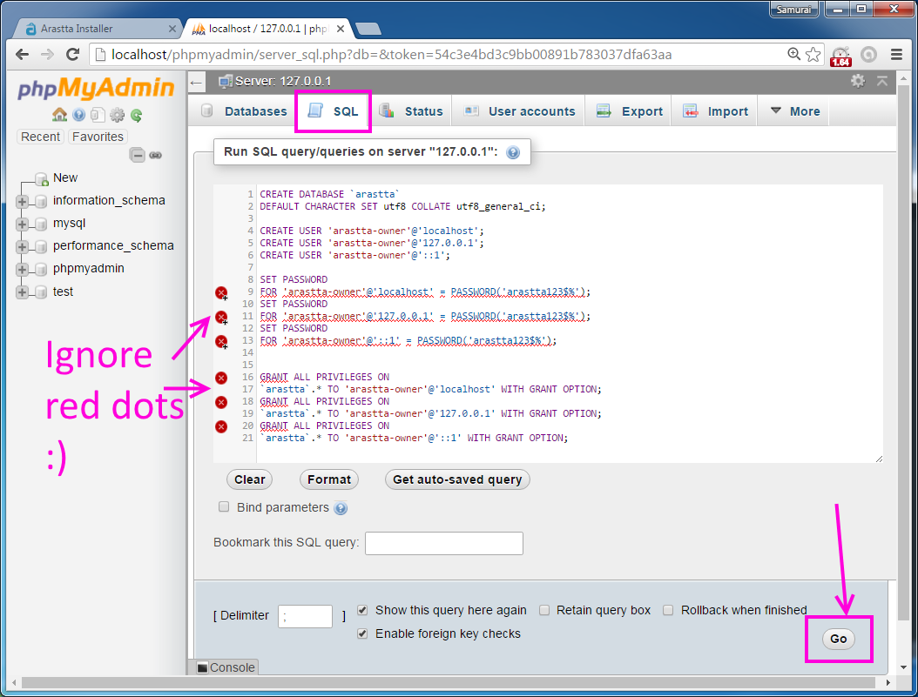Open the sidebar documentation page icon
Screen dimensions: 918x697
point(98,115)
